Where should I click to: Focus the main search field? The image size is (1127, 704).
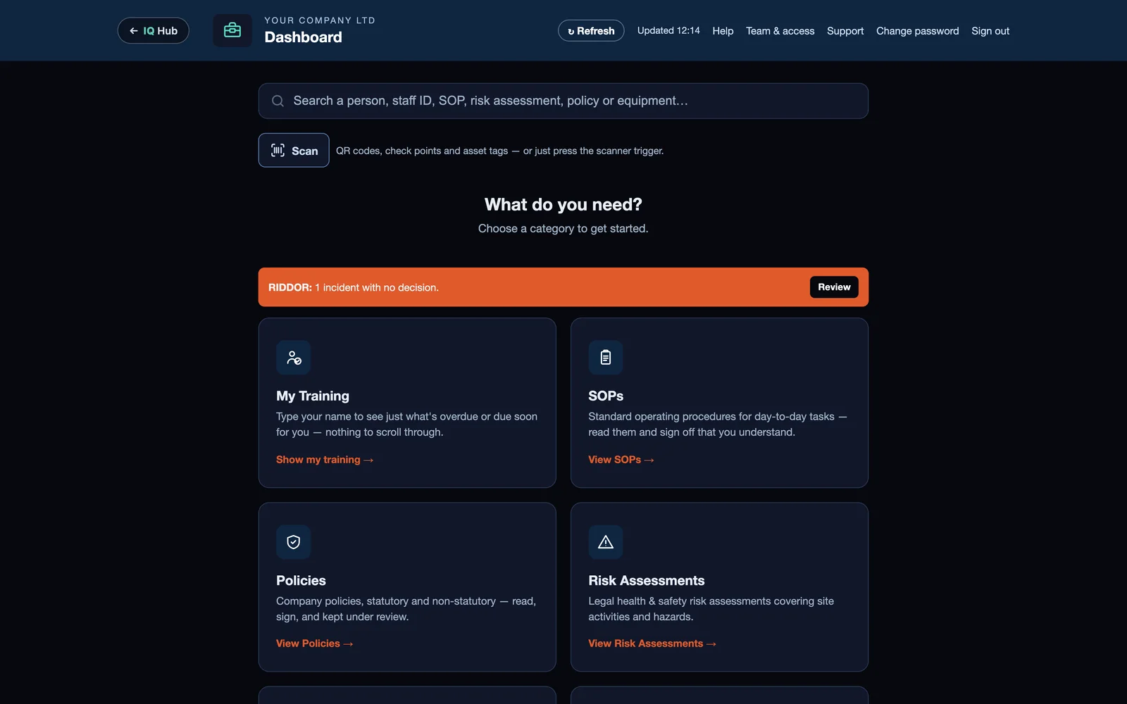(563, 101)
